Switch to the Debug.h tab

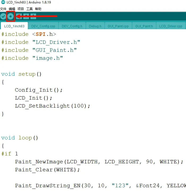click(x=95, y=26)
